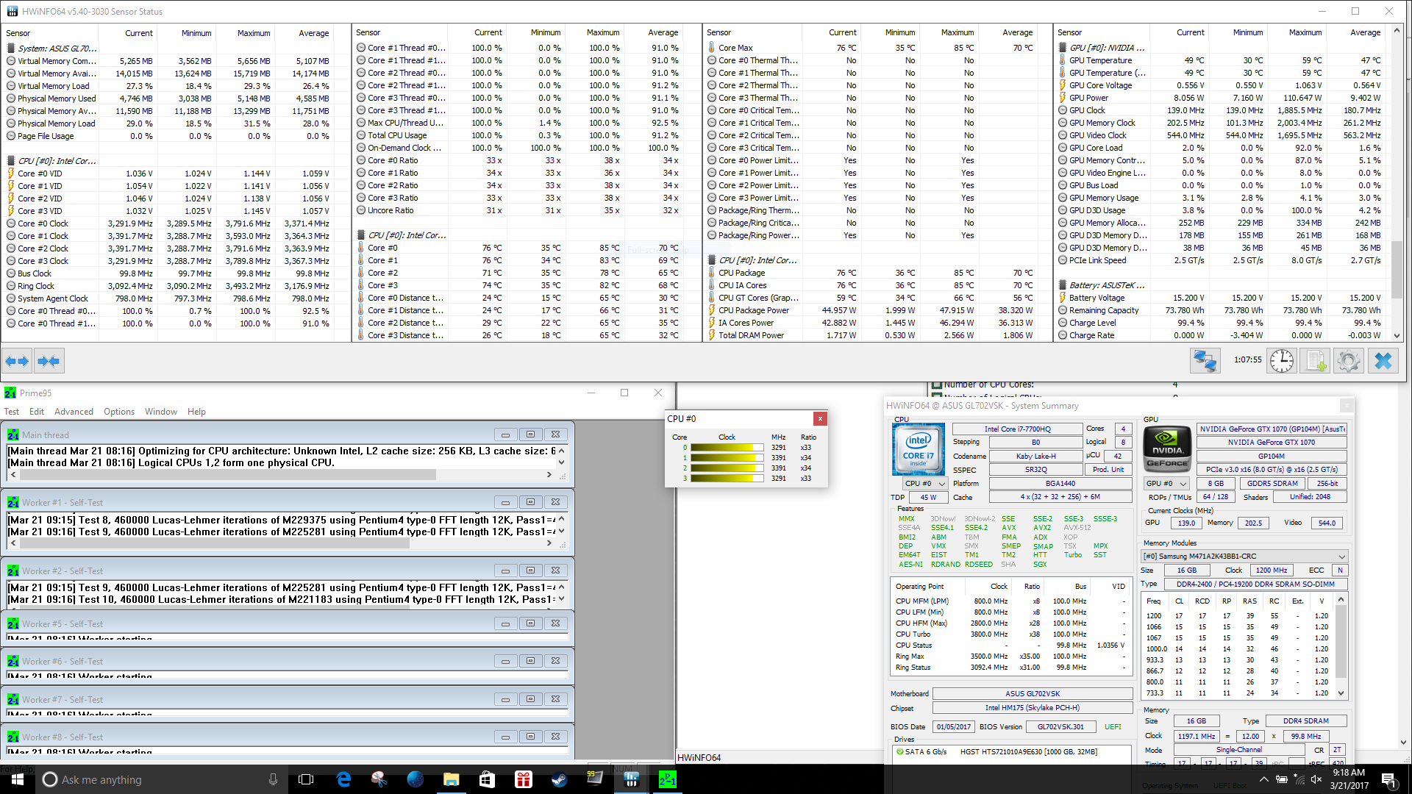Close sensors with blue X icon
Viewport: 1412px width, 794px height.
click(1383, 361)
